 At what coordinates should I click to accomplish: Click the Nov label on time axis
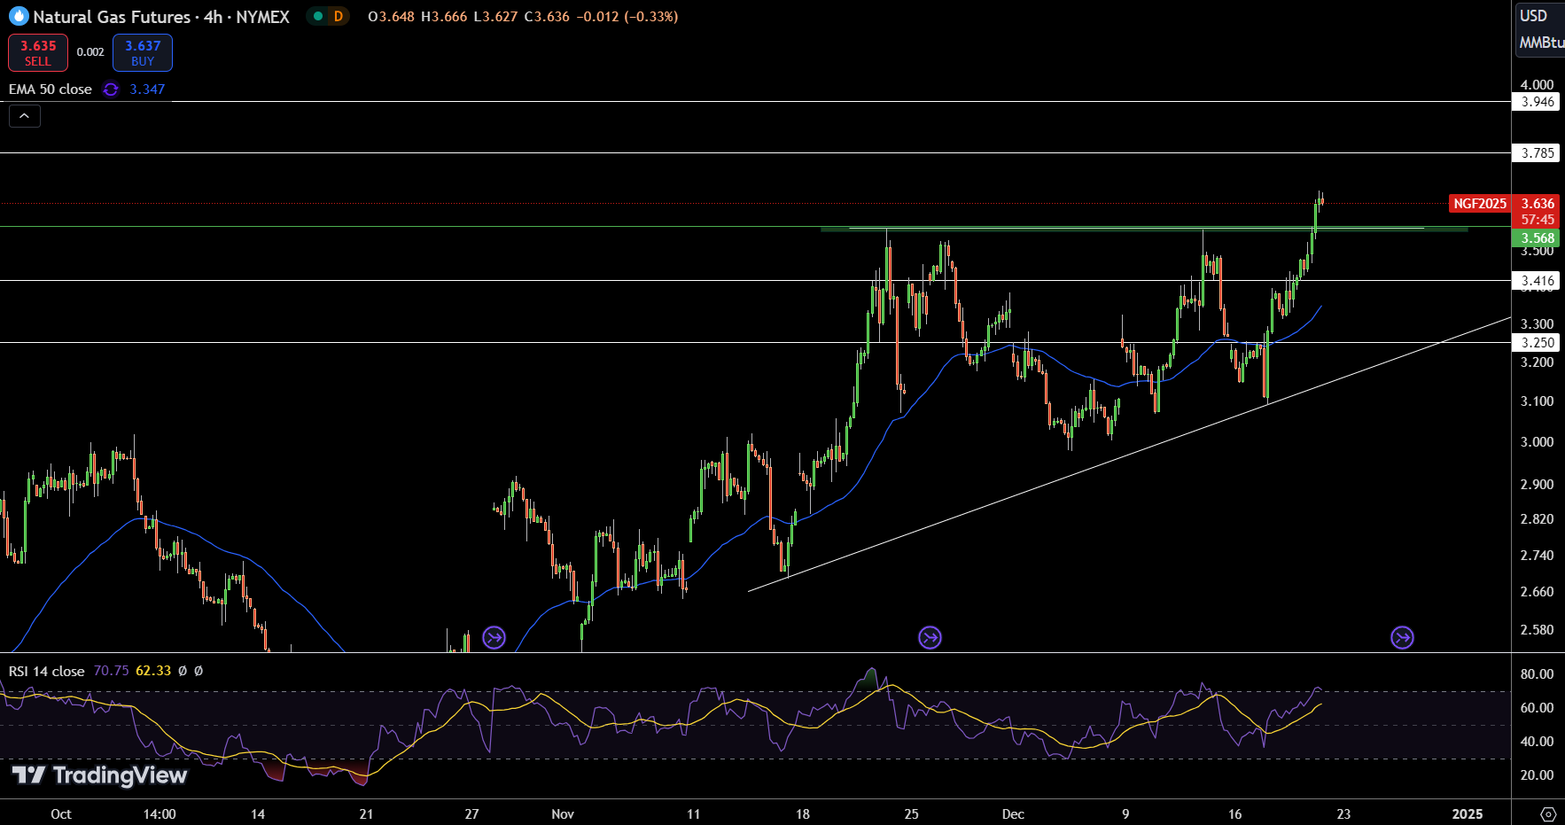click(563, 814)
